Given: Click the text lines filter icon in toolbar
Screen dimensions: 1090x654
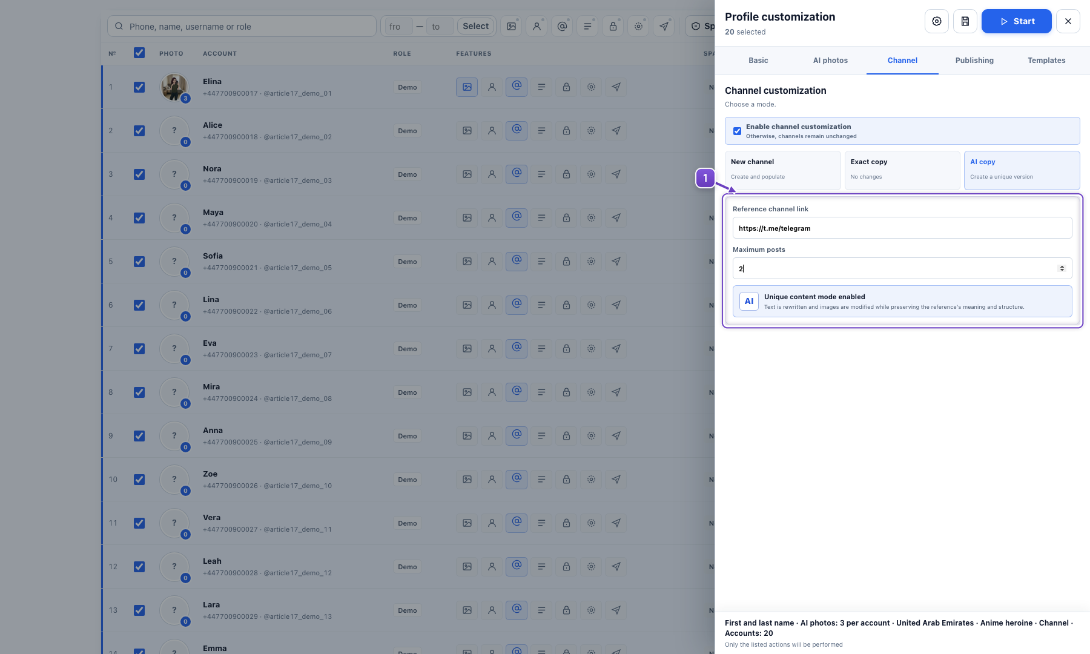Looking at the screenshot, I should click(x=588, y=26).
